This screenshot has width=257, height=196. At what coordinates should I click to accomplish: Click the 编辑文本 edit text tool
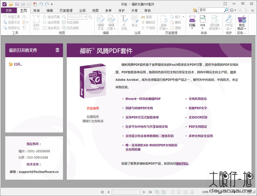pyautogui.click(x=101, y=23)
